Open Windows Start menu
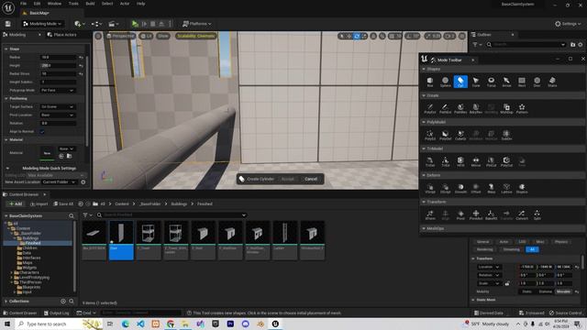This screenshot has width=587, height=330. click(x=7, y=324)
